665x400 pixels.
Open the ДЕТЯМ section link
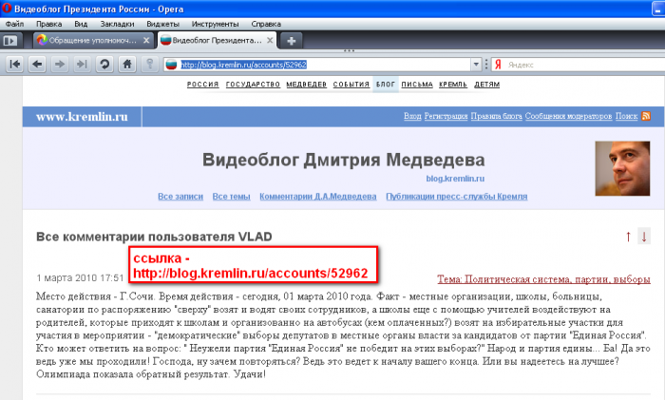[486, 85]
